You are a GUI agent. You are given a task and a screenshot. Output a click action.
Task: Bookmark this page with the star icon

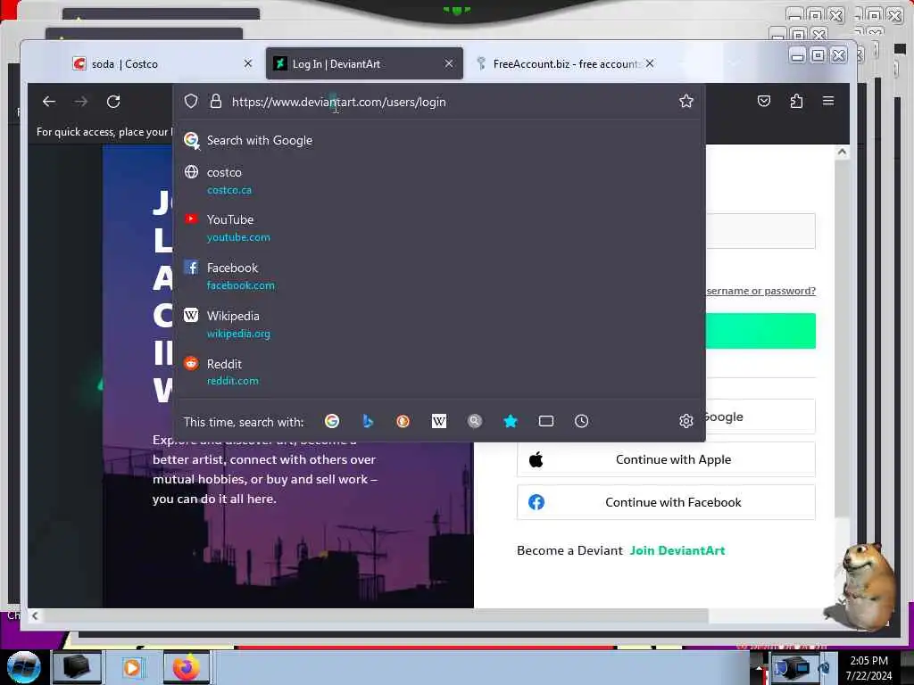click(x=686, y=102)
